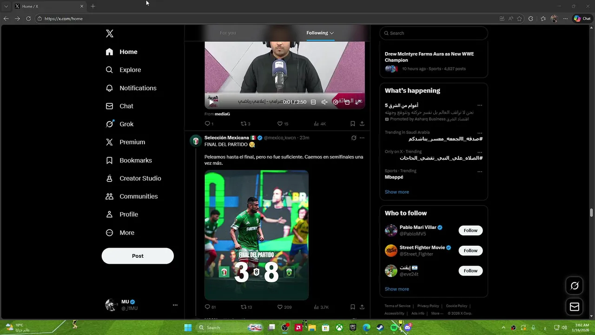Click the X search box
This screenshot has height=335, width=595.
(x=434, y=33)
